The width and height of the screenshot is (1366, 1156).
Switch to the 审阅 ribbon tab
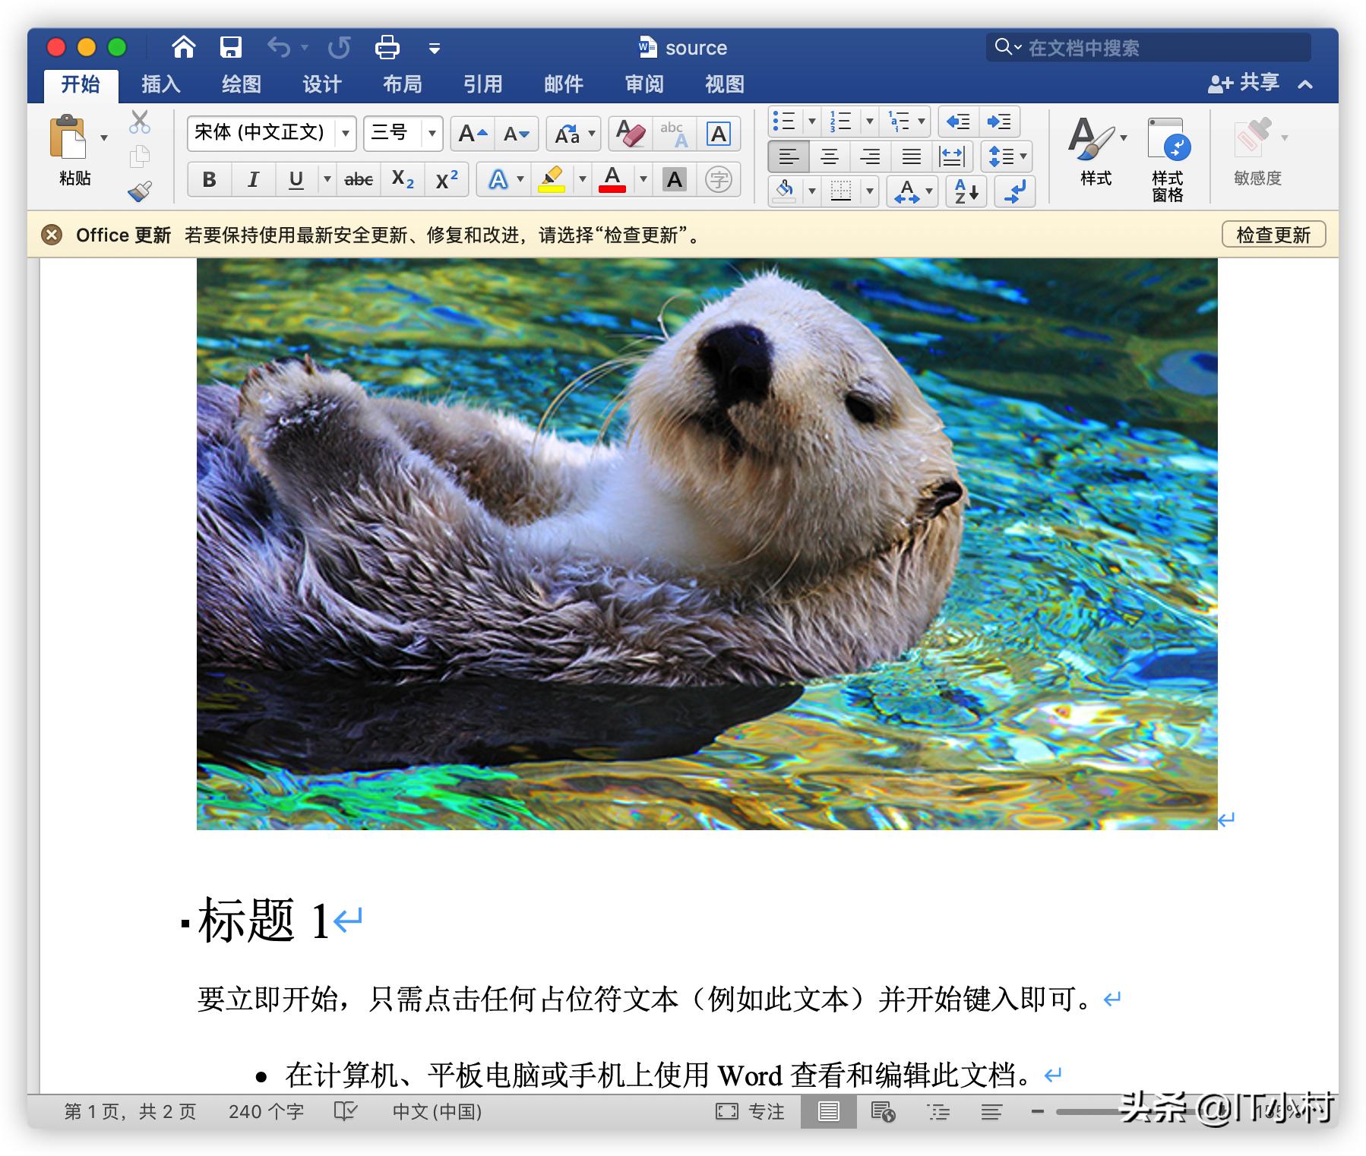click(x=643, y=84)
